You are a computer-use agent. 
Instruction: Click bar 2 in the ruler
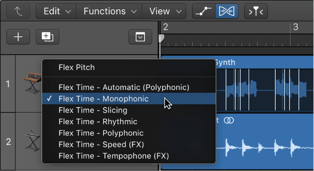pos(165,27)
